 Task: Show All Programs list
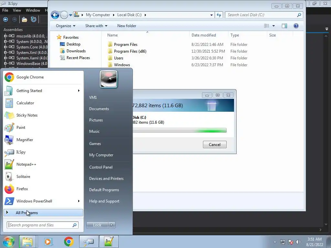[43, 212]
